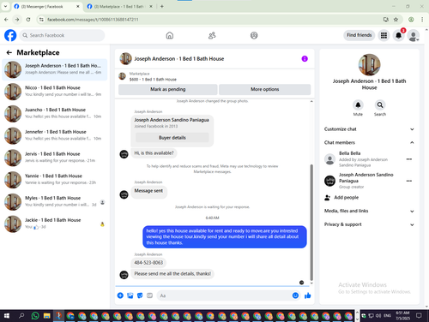Go back using Marketplace back arrow
Image resolution: width=429 pixels, height=322 pixels.
9,52
